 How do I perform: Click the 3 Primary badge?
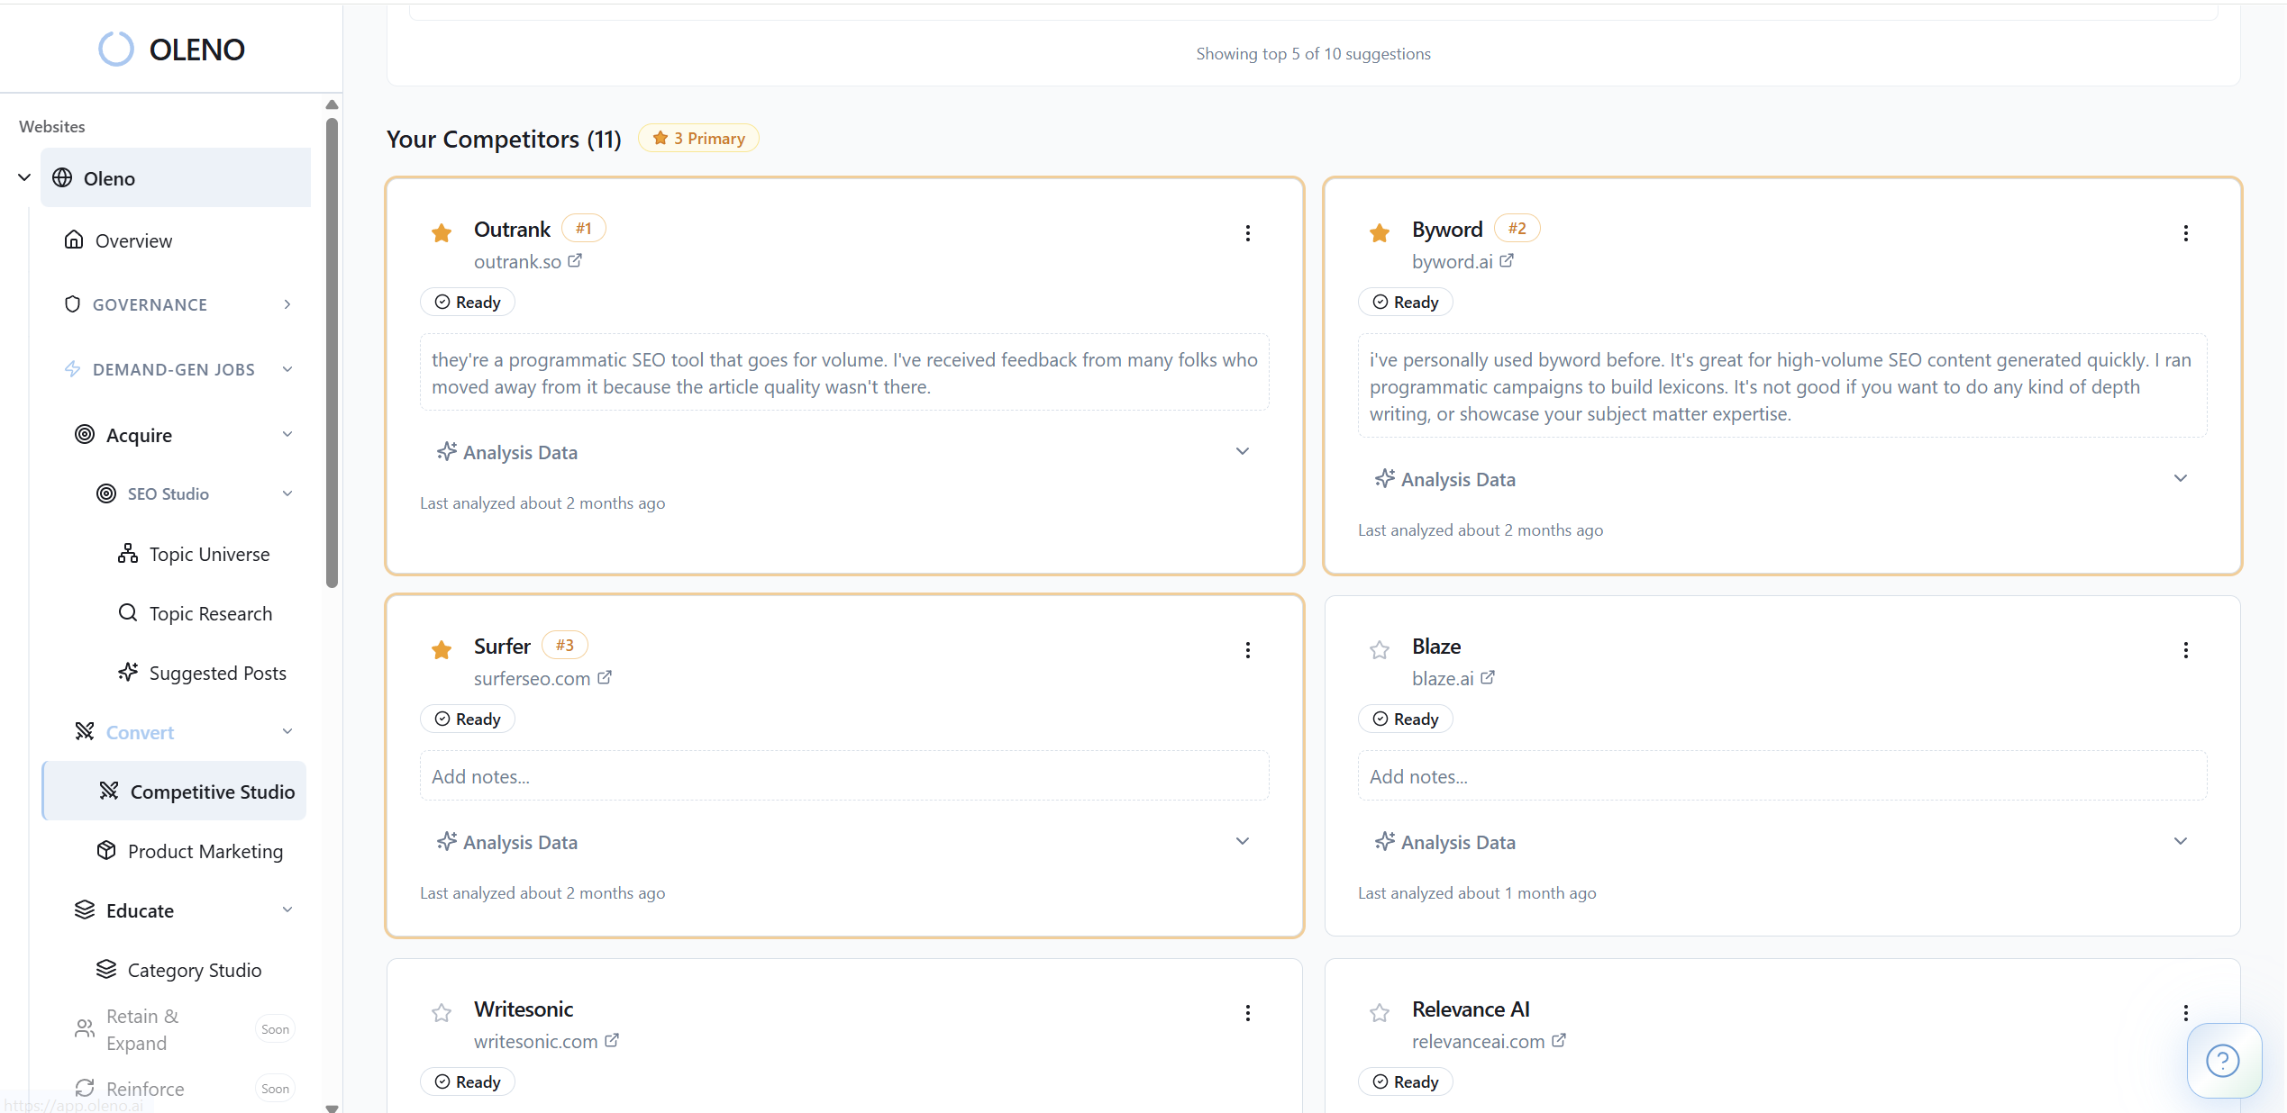(698, 139)
